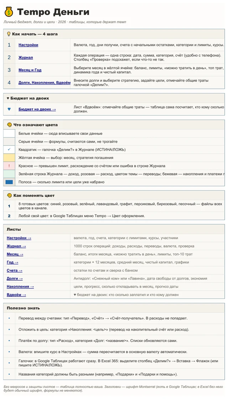Open «Долги, Накопления, Вдвоём» link
This screenshot has height=399, width=228.
45,82
